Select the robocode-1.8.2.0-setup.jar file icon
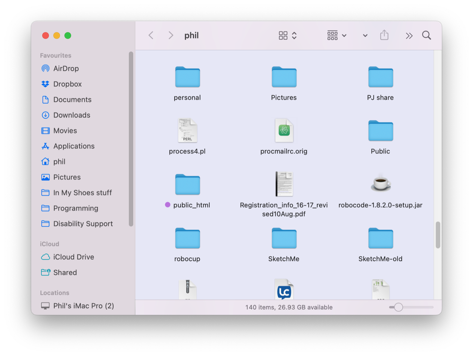The image size is (473, 356). (x=380, y=184)
